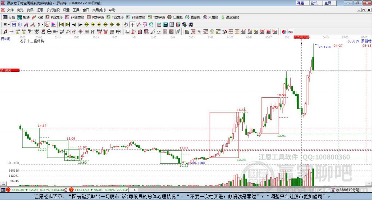This screenshot has height=200, width=372.
Task: Click the up arrow at volume pane corner
Action: pos(3,184)
